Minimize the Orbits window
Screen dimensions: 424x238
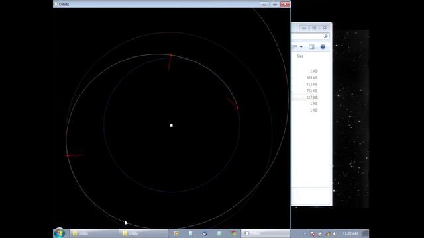[x=264, y=4]
